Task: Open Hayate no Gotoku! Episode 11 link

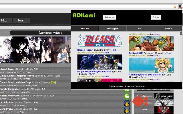Action: pyautogui.click(x=24, y=96)
